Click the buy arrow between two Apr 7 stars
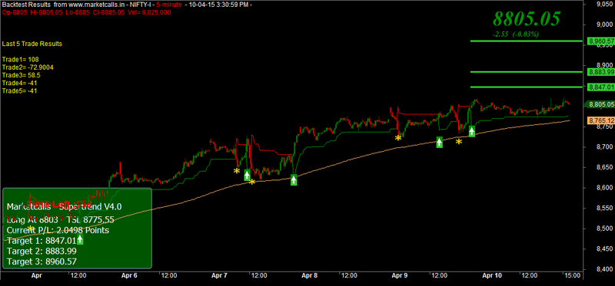Image resolution: width=615 pixels, height=286 pixels. click(247, 176)
